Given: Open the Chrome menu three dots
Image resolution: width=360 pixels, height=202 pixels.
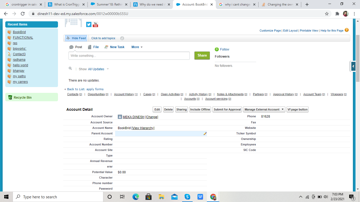Looking at the screenshot, I should tap(354, 14).
